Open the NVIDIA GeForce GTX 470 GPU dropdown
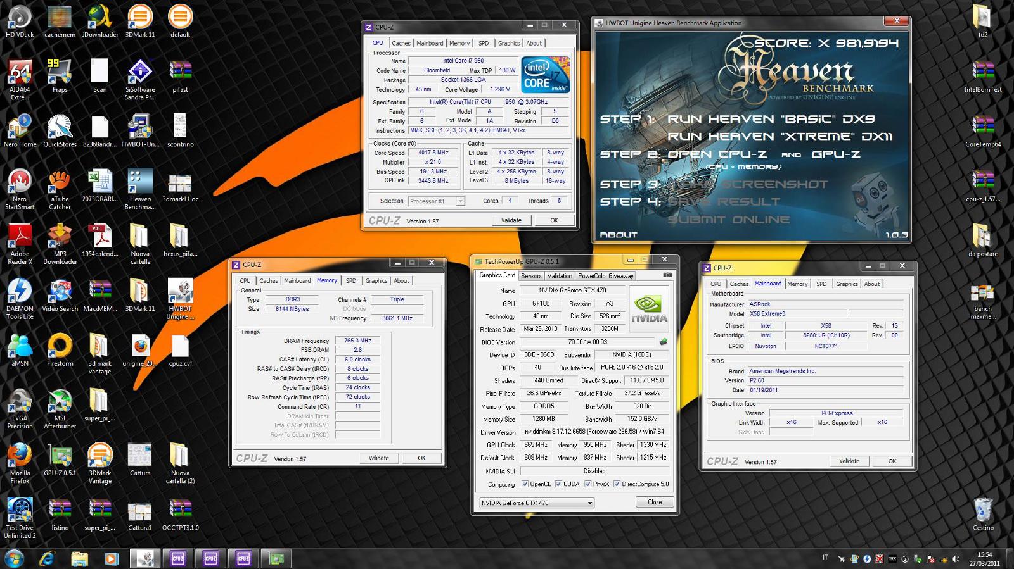 tap(537, 503)
